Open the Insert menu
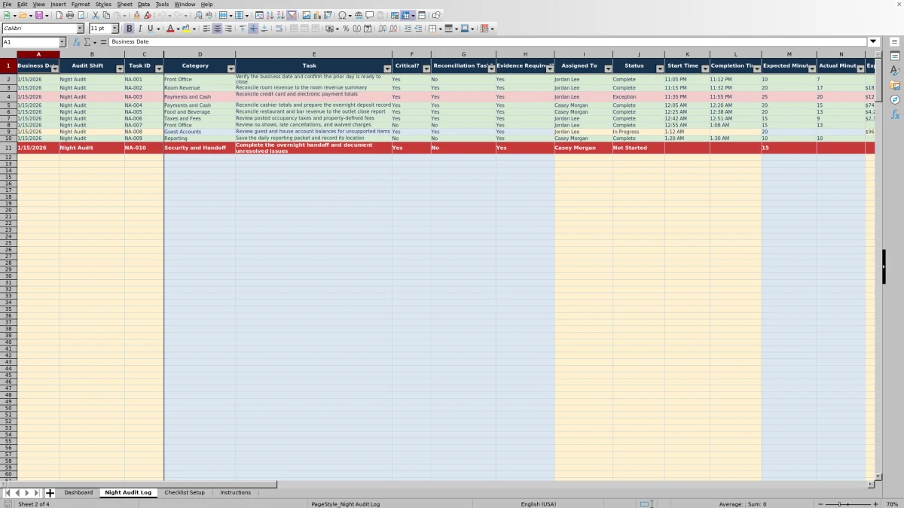The image size is (904, 508). [x=58, y=5]
